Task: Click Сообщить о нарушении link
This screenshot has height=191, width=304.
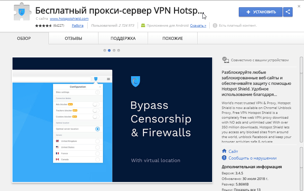Action: [x=252, y=158]
